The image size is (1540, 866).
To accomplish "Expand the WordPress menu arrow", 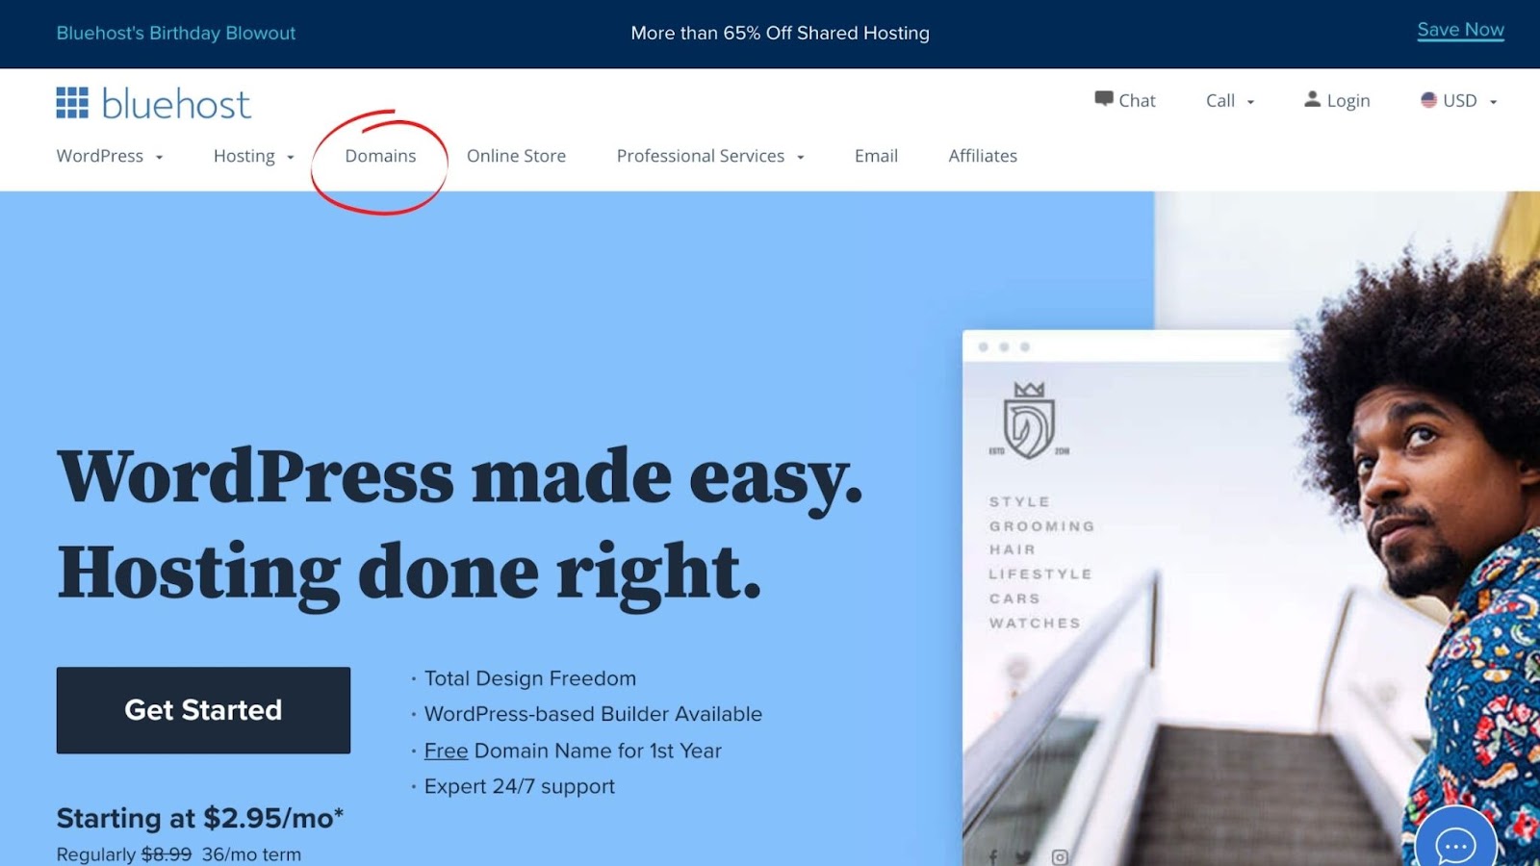I will (x=159, y=158).
